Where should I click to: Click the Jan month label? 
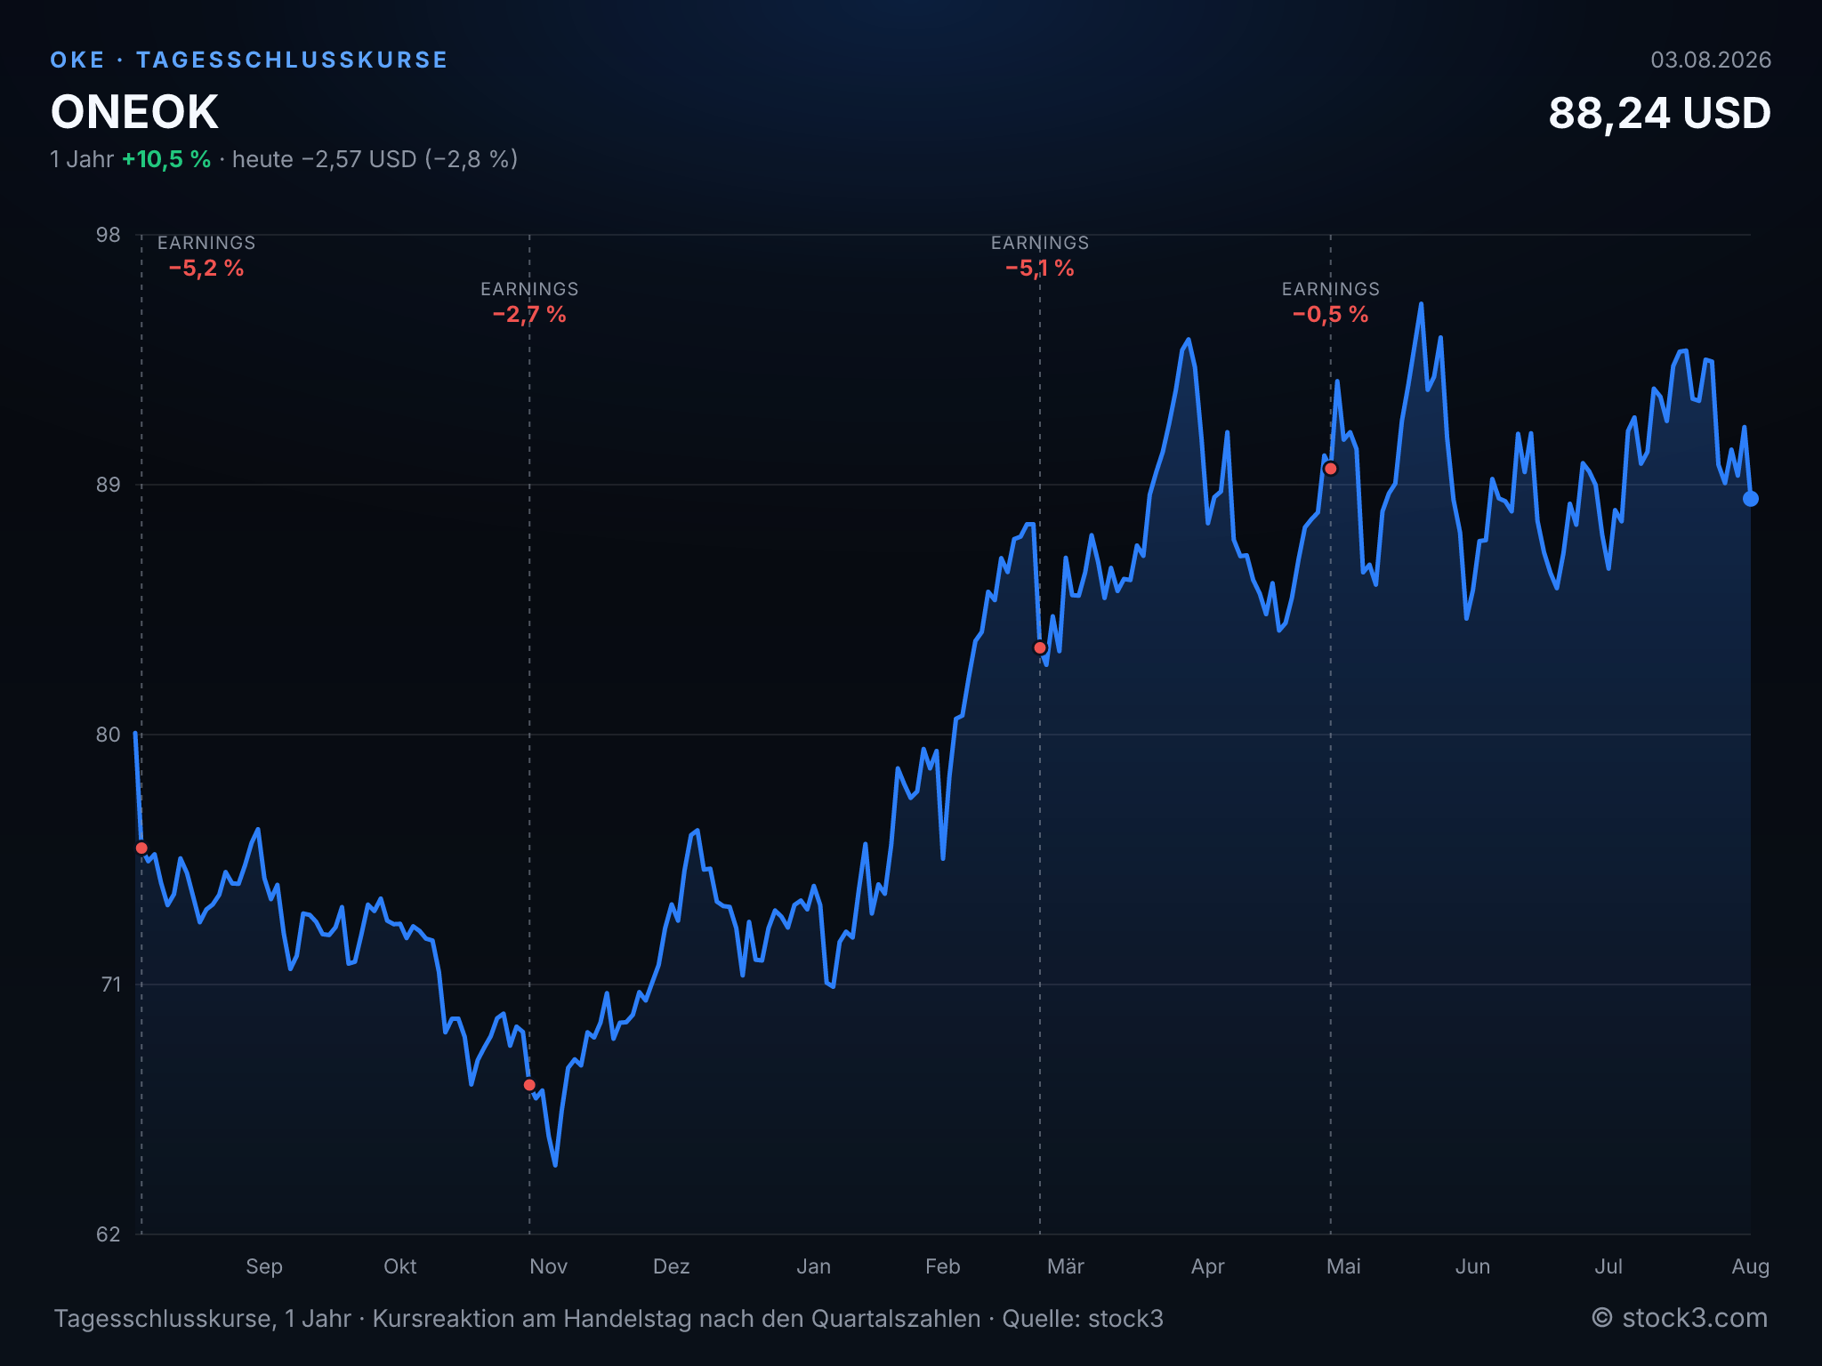(814, 1266)
